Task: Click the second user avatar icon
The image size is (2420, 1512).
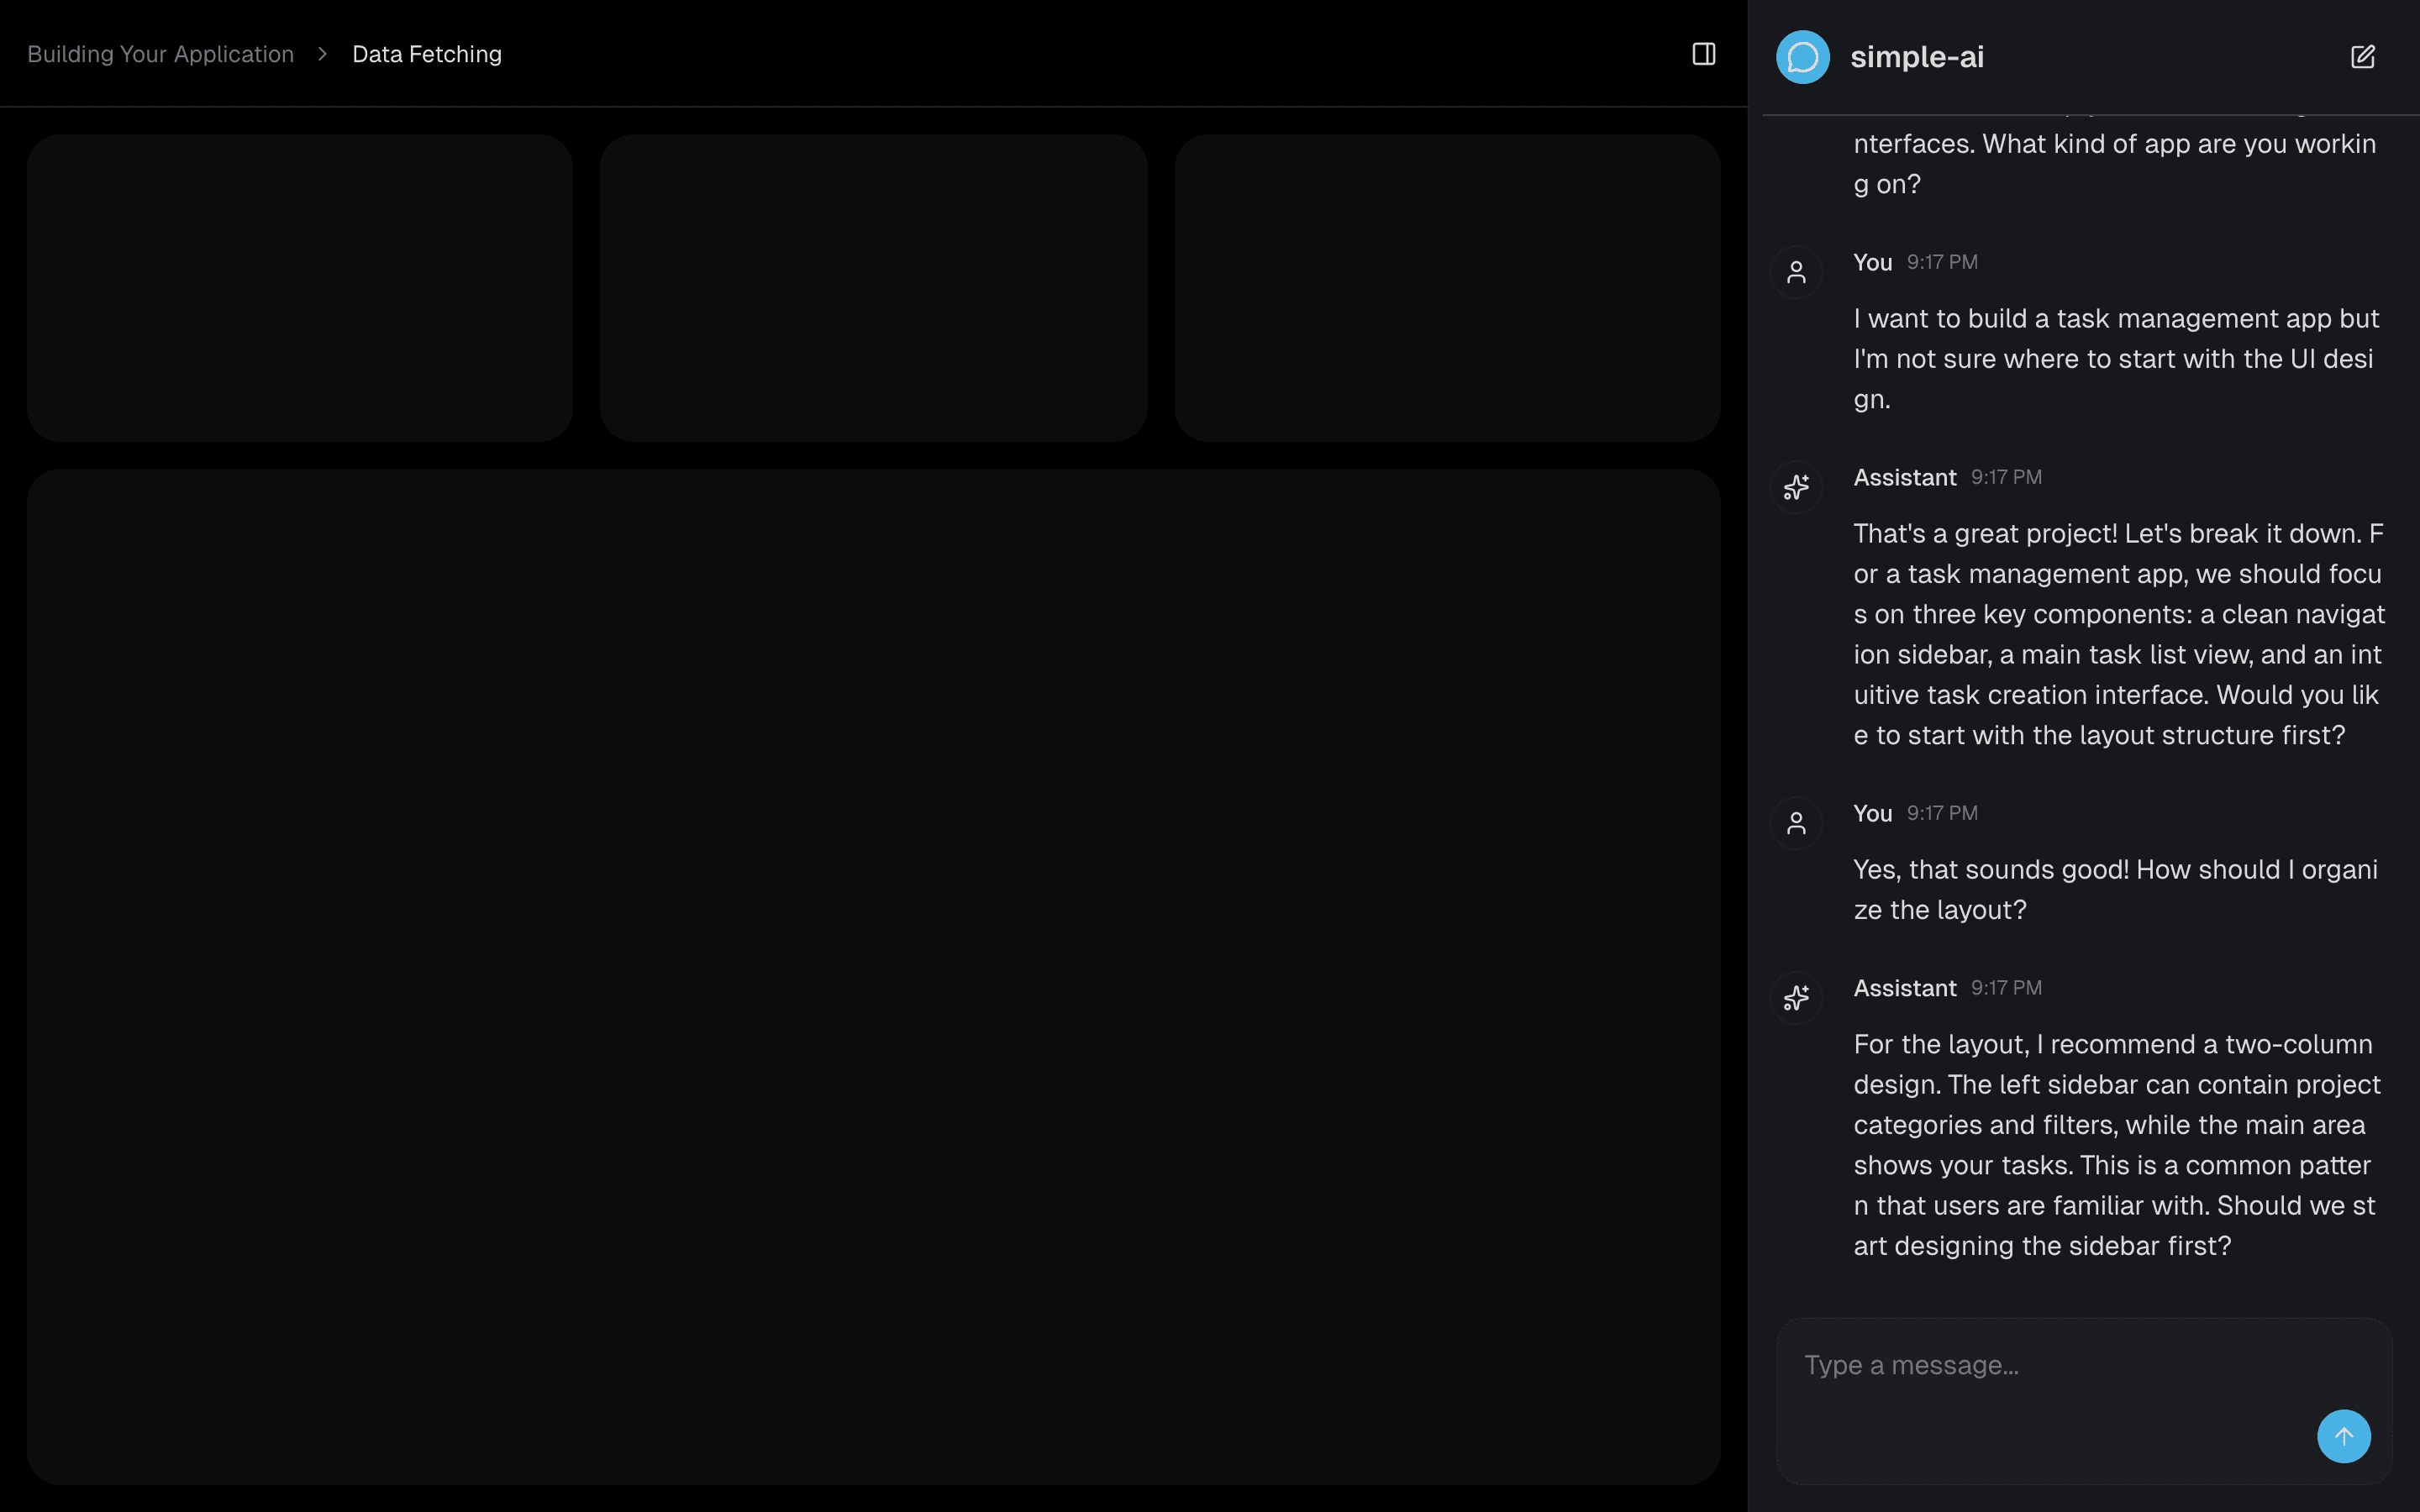Action: point(1796,823)
